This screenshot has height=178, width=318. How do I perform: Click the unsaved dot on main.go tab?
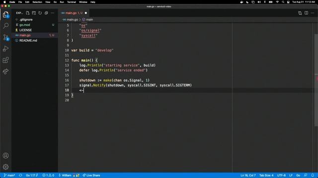click(86, 13)
